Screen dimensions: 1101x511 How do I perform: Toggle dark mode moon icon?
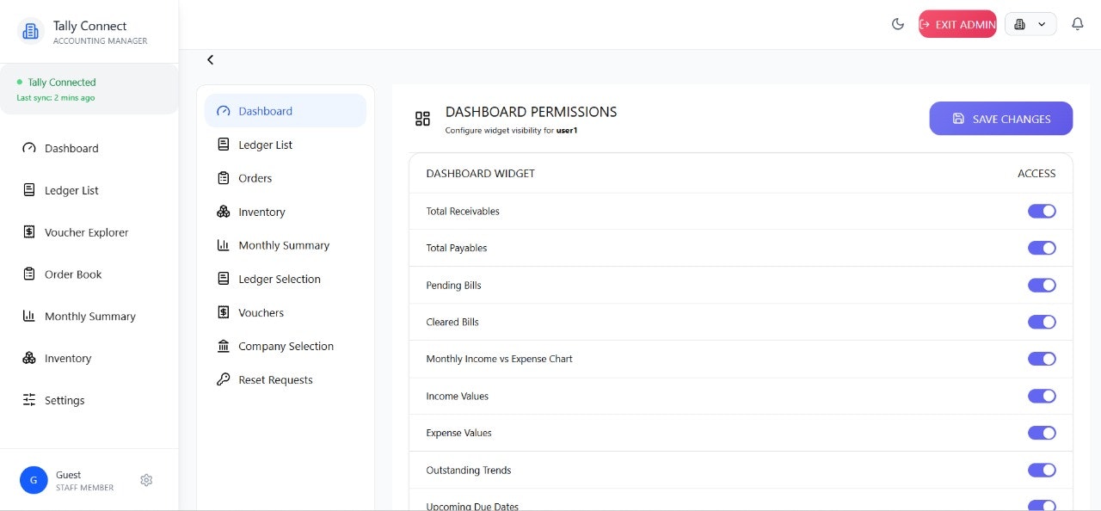point(898,24)
